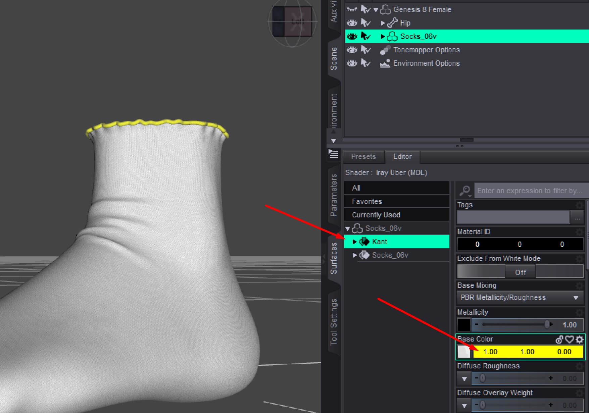Toggle selectability arrow for Genesis 8 Female
Screen dimensions: 589x413
pyautogui.click(x=365, y=9)
